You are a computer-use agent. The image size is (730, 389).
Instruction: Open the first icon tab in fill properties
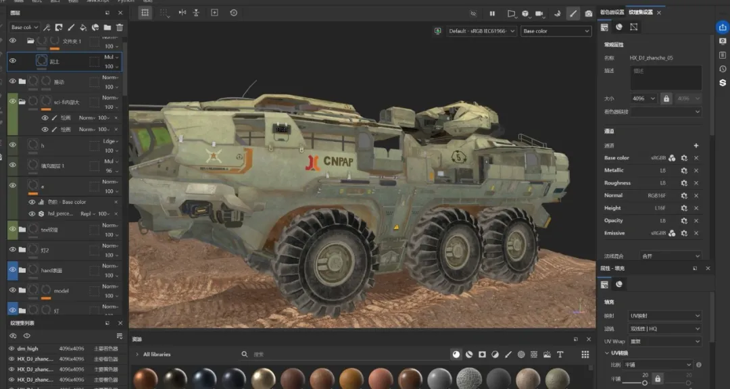coord(604,284)
